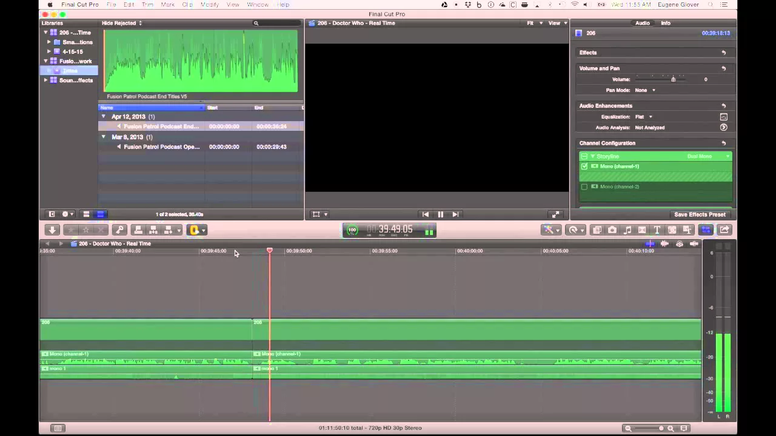Image resolution: width=776 pixels, height=436 pixels.
Task: Enable Mono (channel-2) checkbox
Action: coord(584,187)
